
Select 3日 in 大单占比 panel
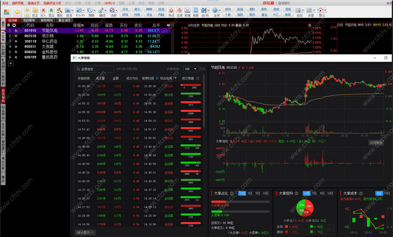(250, 193)
